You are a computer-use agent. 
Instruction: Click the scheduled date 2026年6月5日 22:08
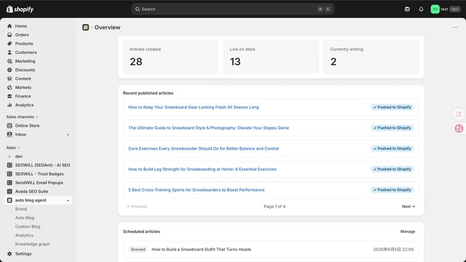[393, 250]
